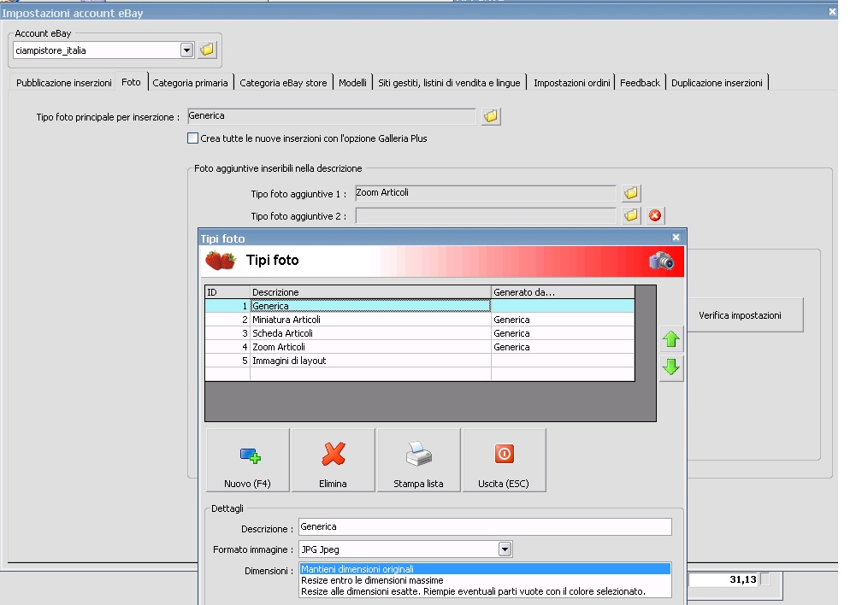Print the list with Stampa lista
This screenshot has width=862, height=605.
click(418, 461)
